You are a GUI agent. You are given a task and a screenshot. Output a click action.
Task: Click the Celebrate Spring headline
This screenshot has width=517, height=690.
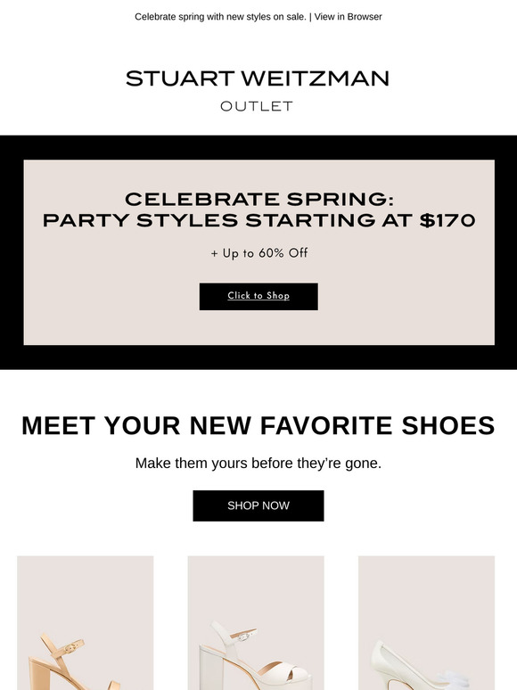259,199
